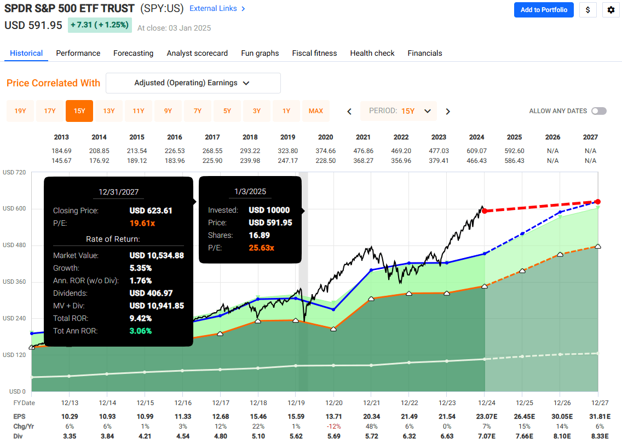This screenshot has width=622, height=445.
Task: Click the dollar currency icon
Action: [588, 10]
